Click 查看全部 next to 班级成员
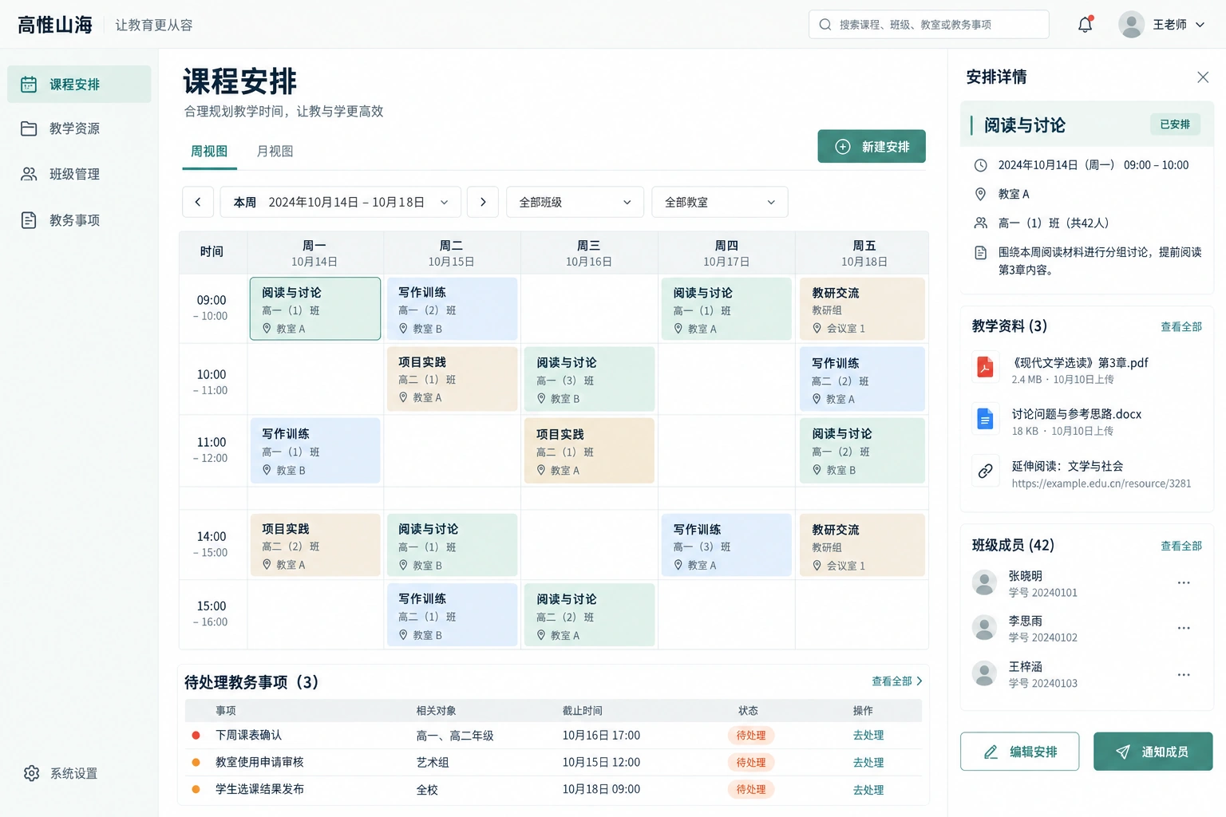 [1181, 547]
